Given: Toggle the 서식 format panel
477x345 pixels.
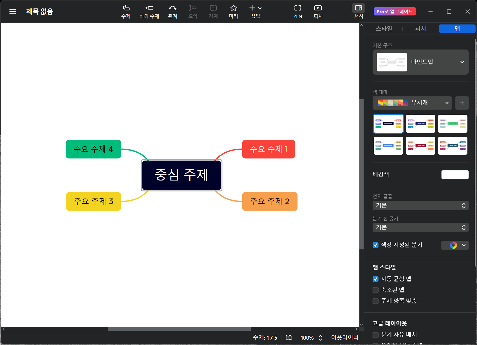Looking at the screenshot, I should pos(359,12).
